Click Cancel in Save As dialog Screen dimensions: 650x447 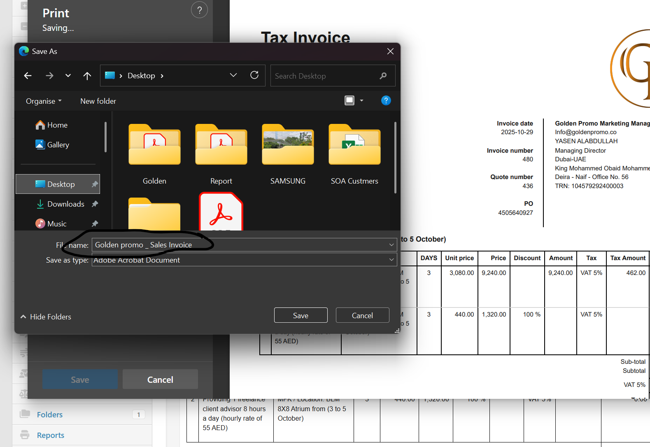363,315
